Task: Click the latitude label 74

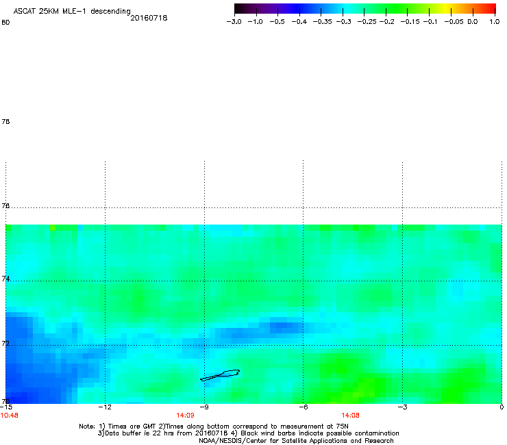Action: 5,279
